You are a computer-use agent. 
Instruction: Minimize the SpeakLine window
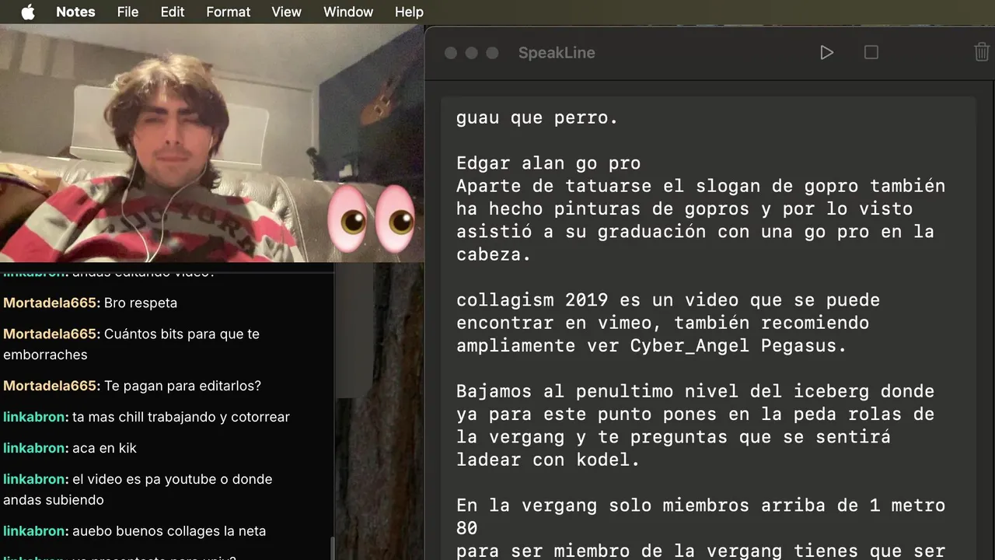point(471,53)
